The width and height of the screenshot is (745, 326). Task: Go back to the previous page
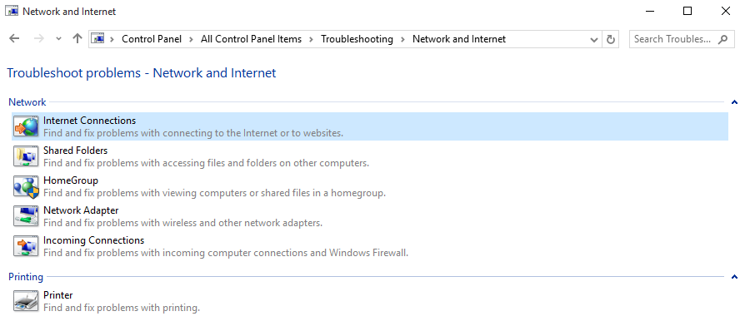click(14, 39)
